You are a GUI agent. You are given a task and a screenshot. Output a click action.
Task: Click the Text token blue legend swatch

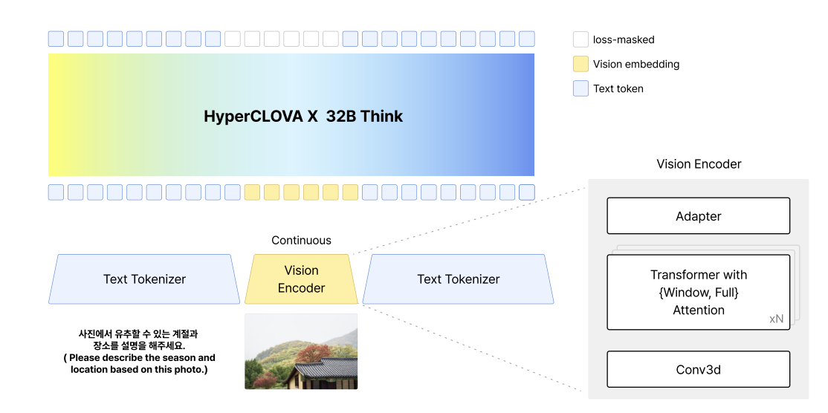(581, 88)
